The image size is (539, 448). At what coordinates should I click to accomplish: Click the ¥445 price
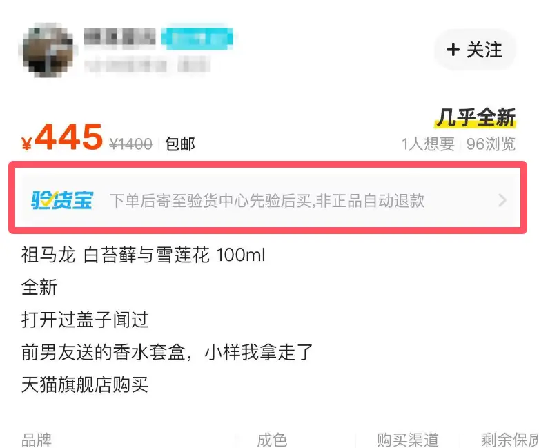62,137
